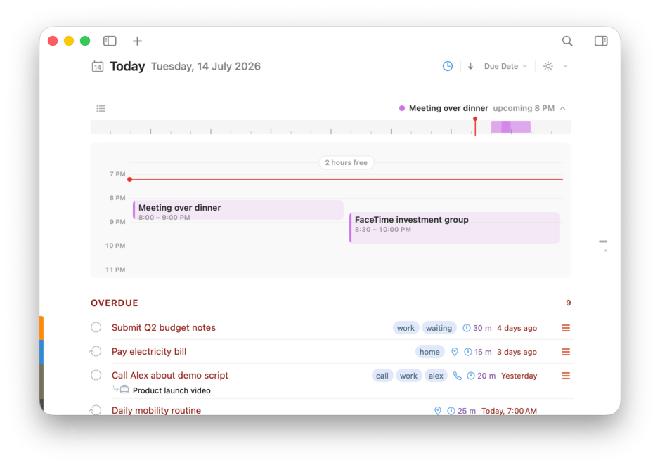
Task: Click the call tag on Call Alex
Action: click(x=382, y=376)
